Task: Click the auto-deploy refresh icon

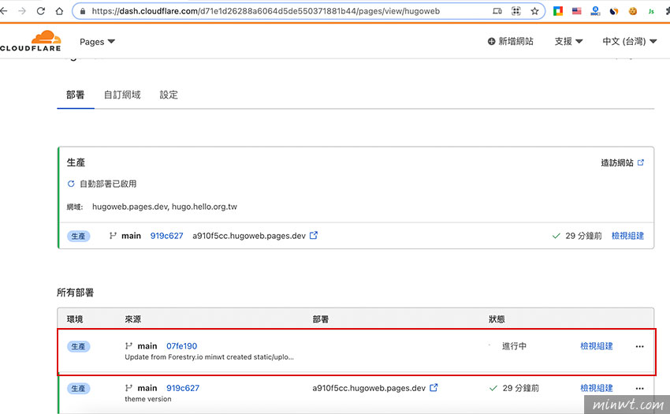Action: 71,184
